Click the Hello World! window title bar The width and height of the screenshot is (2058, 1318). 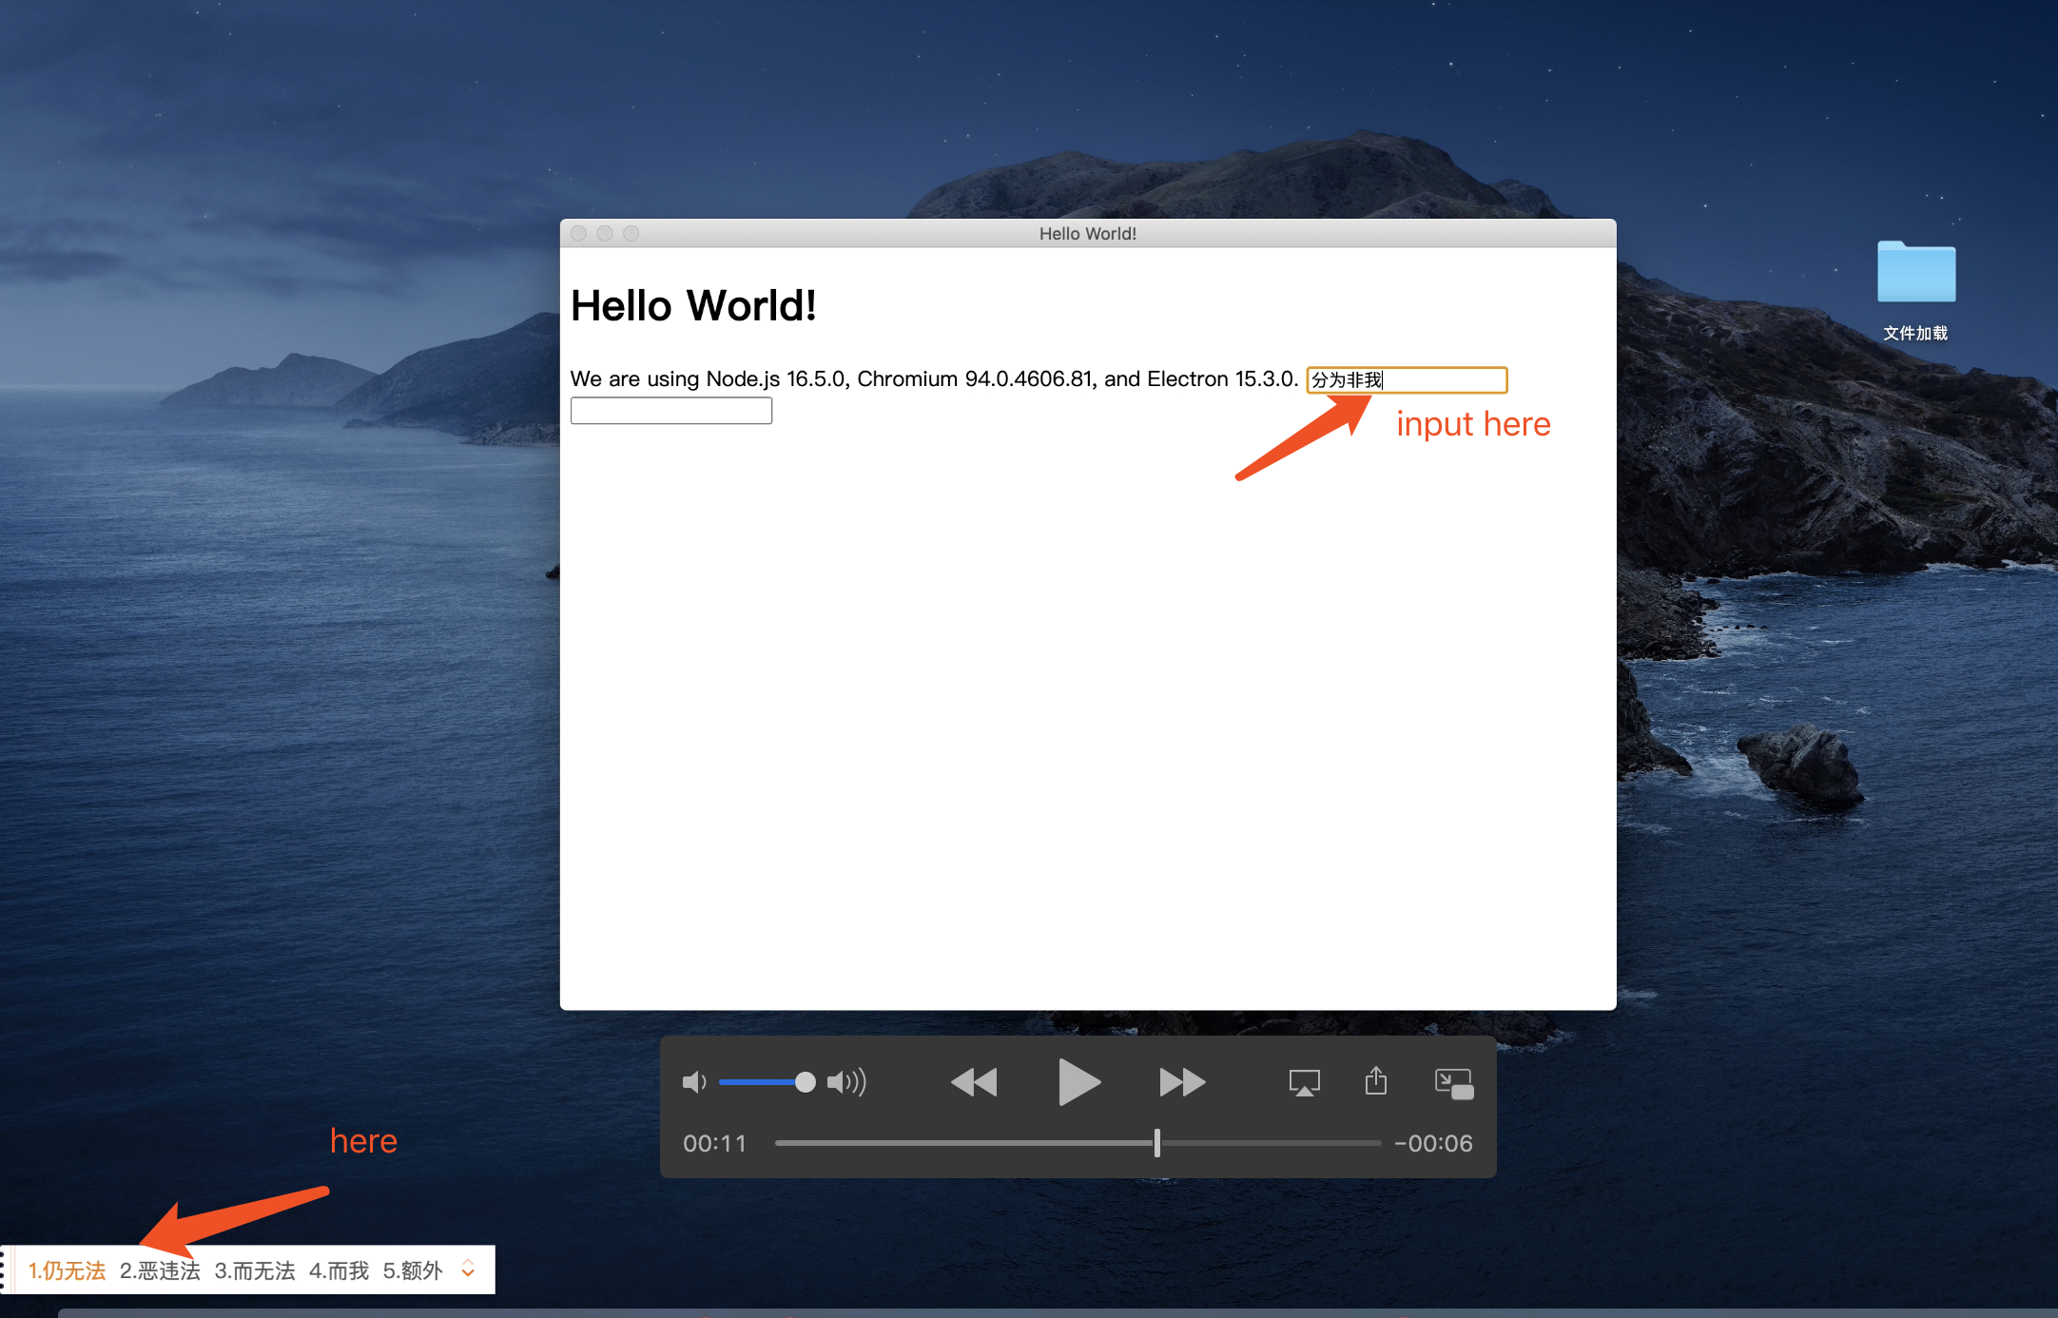pos(1088,233)
